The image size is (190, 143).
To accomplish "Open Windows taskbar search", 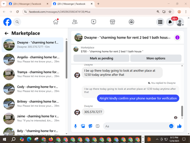I will (x=13, y=139).
